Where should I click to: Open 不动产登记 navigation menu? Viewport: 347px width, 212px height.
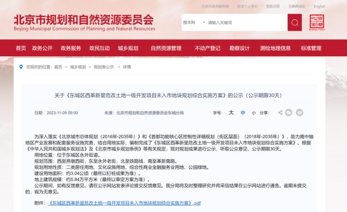[207, 48]
